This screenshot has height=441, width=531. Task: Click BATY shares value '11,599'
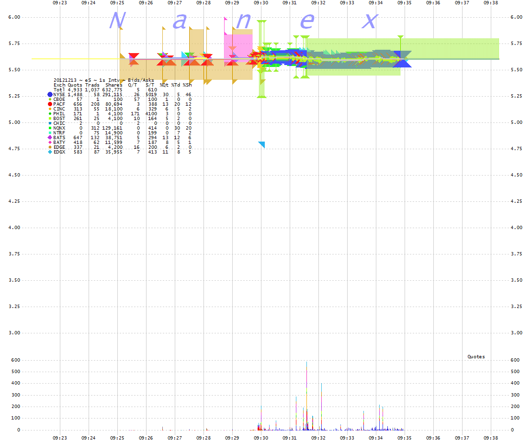(x=114, y=143)
